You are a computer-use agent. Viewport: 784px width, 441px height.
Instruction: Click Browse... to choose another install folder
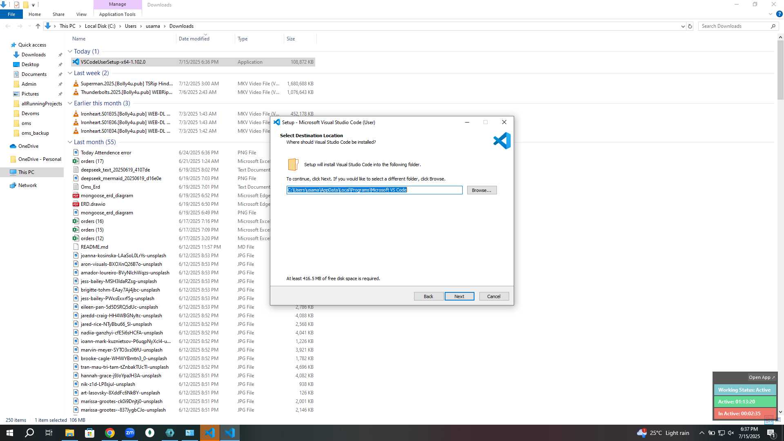481,190
